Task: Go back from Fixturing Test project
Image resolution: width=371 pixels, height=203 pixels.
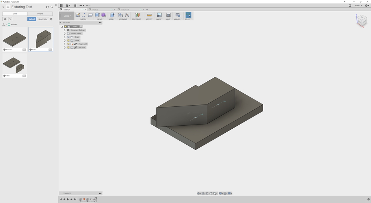Action: pyautogui.click(x=3, y=7)
